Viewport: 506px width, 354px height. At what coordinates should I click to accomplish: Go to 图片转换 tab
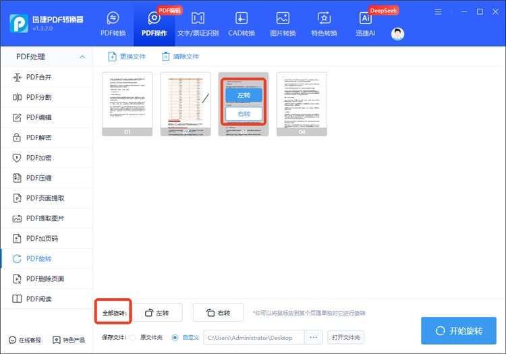283,24
